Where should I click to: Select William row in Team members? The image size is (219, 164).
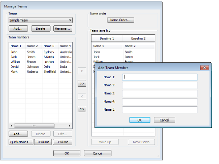pyautogui.click(x=41, y=62)
